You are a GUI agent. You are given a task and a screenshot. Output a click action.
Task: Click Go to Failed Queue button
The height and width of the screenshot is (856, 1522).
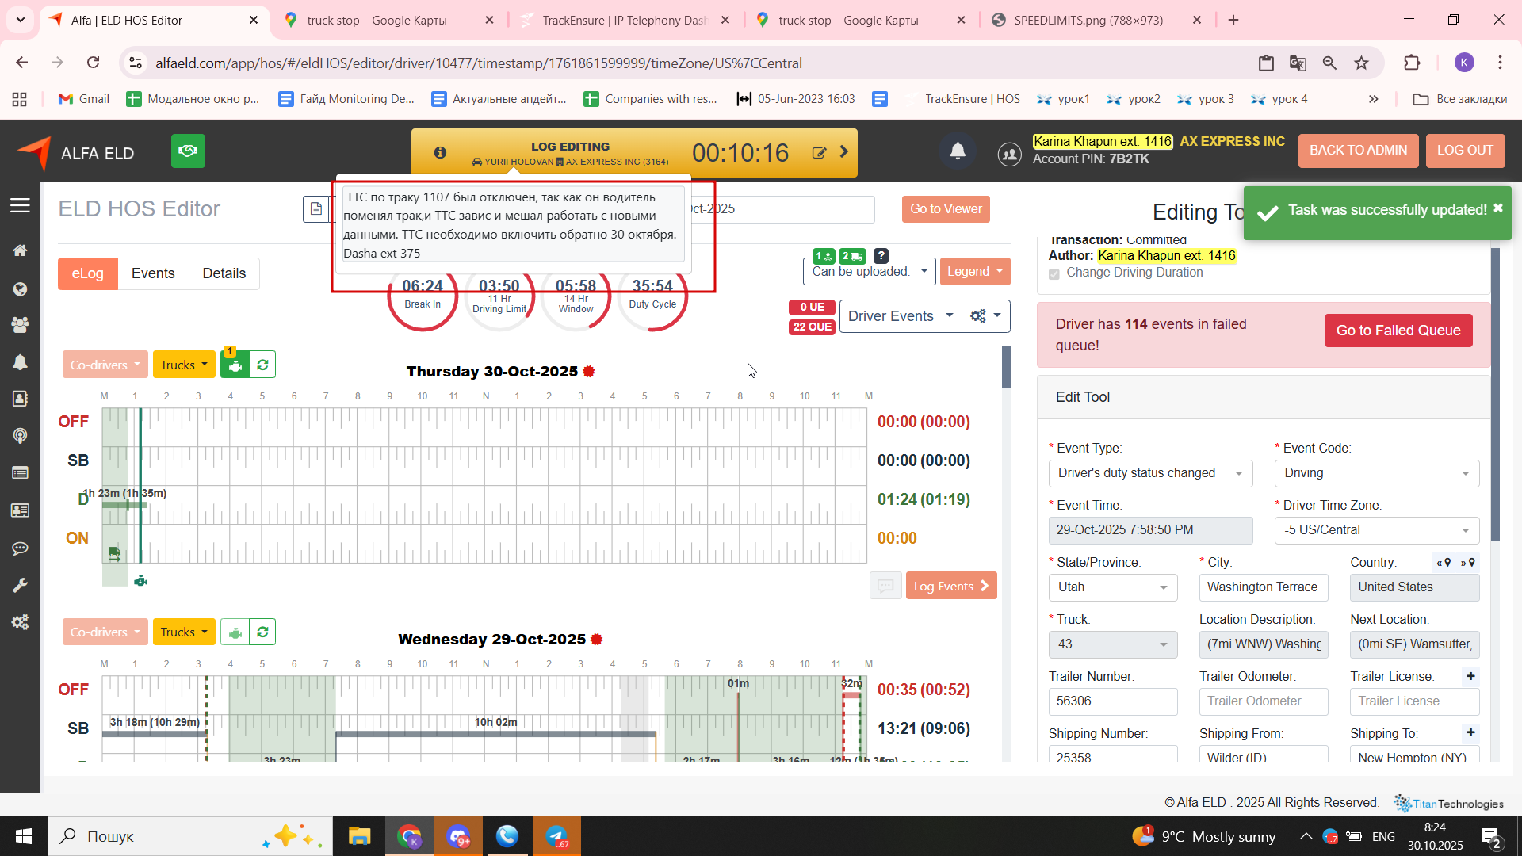[1398, 331]
